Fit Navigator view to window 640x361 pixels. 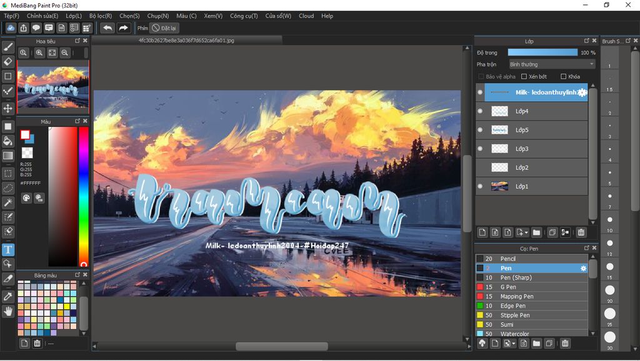click(52, 52)
